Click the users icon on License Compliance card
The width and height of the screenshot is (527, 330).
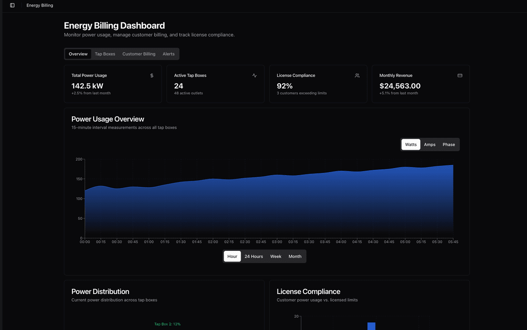click(357, 75)
